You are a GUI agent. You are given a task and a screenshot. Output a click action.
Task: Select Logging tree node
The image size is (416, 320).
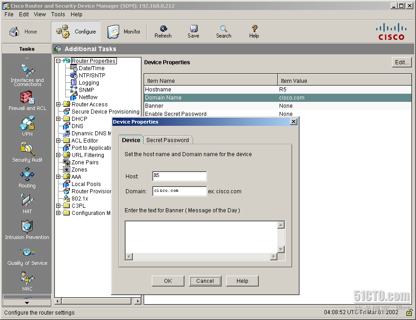pos(89,83)
